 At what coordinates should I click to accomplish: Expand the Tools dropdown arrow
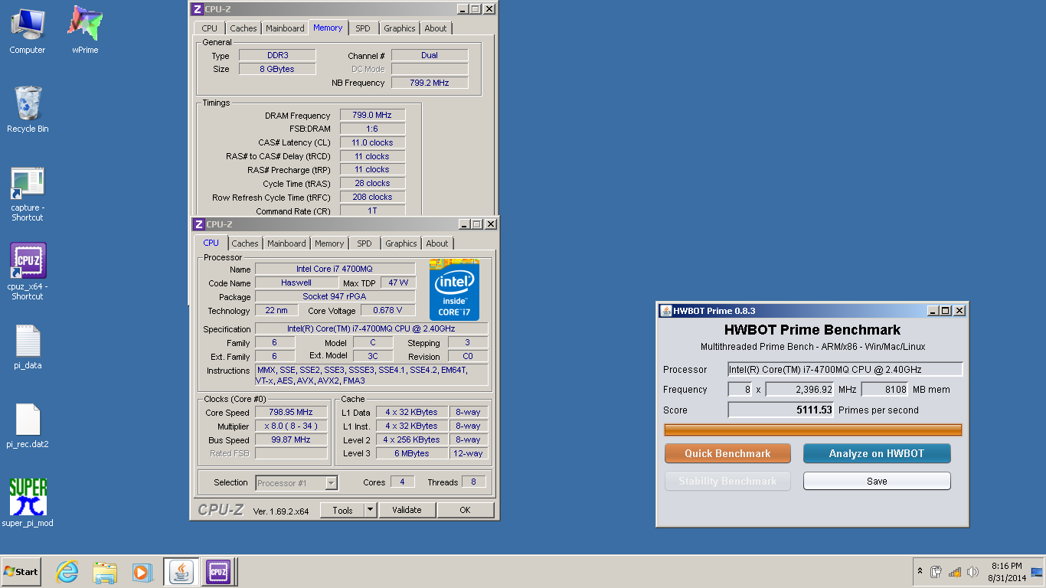click(371, 510)
